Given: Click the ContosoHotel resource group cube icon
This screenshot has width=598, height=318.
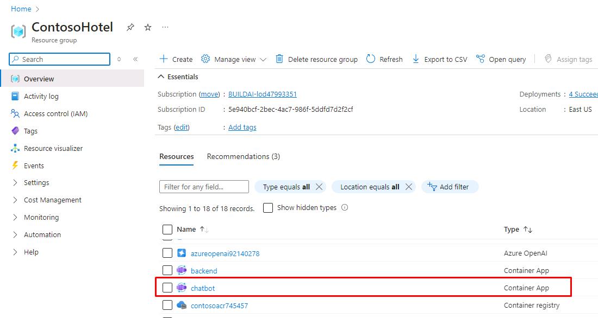Looking at the screenshot, I should point(18,31).
